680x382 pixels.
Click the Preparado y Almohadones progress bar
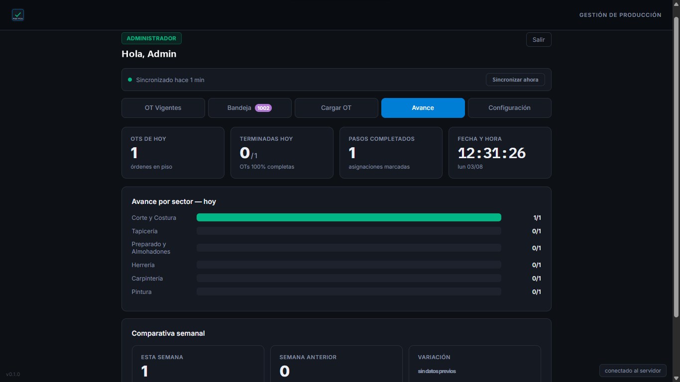(349, 248)
